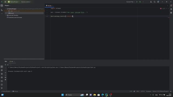Open the right sidebar icon below Database
The width and height of the screenshot is (173, 97).
click(x=171, y=13)
